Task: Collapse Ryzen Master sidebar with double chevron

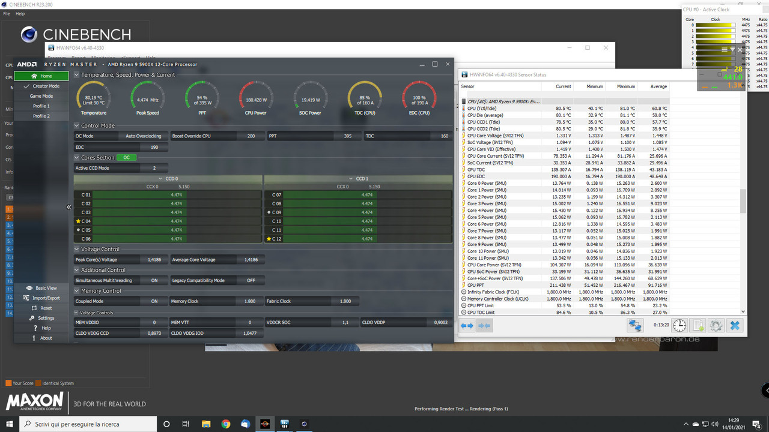Action: point(68,207)
